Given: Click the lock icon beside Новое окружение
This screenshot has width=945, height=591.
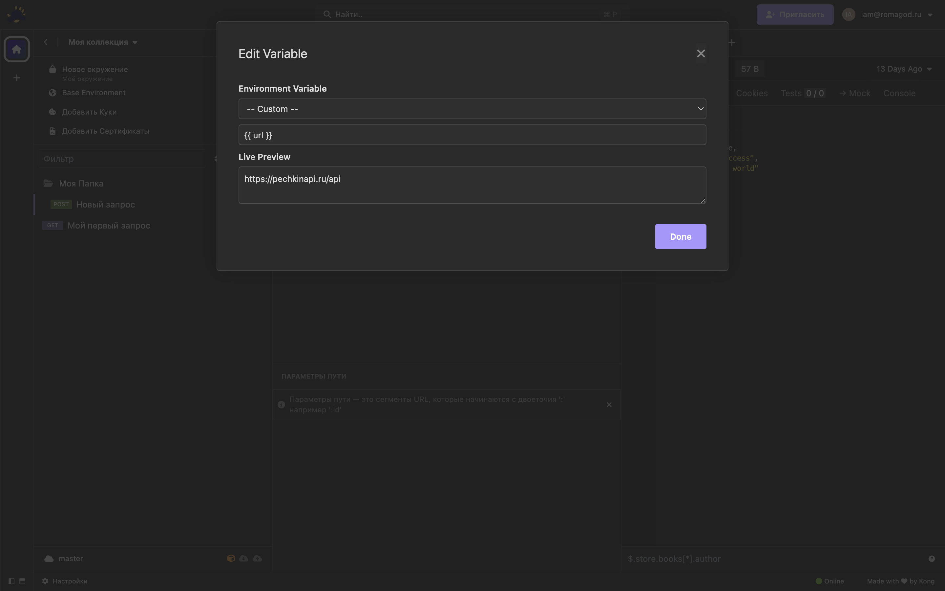Looking at the screenshot, I should coord(52,69).
